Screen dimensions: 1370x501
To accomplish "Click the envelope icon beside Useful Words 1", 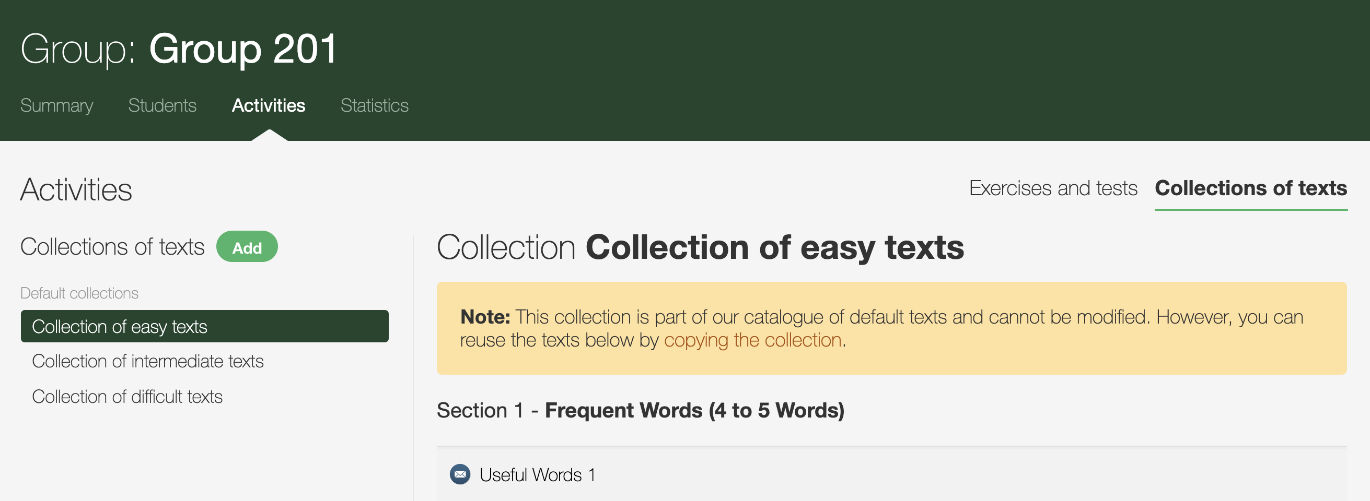I will [x=460, y=474].
